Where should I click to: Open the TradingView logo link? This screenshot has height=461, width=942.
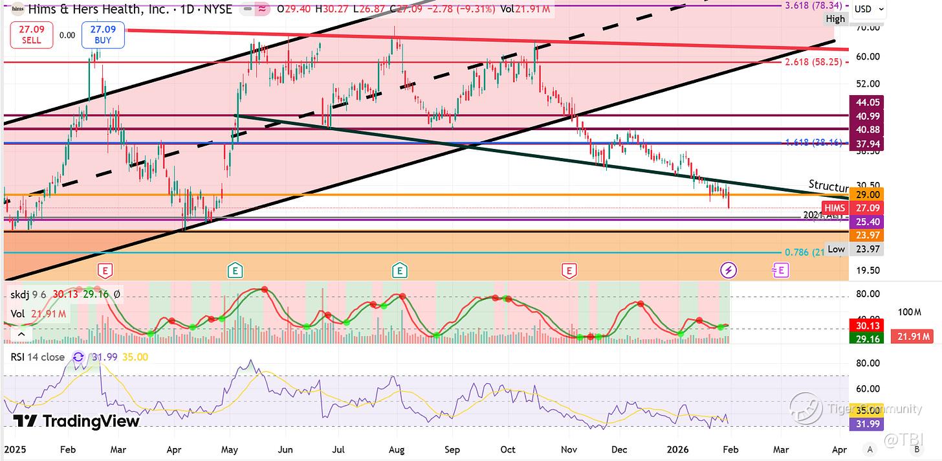76,421
